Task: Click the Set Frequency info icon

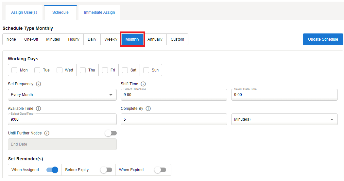Action: tap(38, 84)
